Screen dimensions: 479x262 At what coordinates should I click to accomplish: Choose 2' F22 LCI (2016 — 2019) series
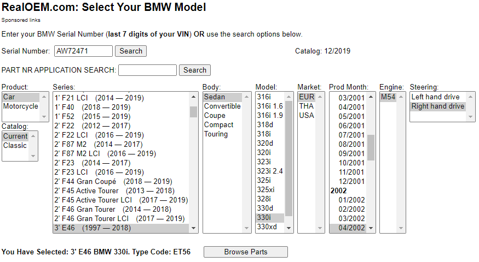[122, 135]
